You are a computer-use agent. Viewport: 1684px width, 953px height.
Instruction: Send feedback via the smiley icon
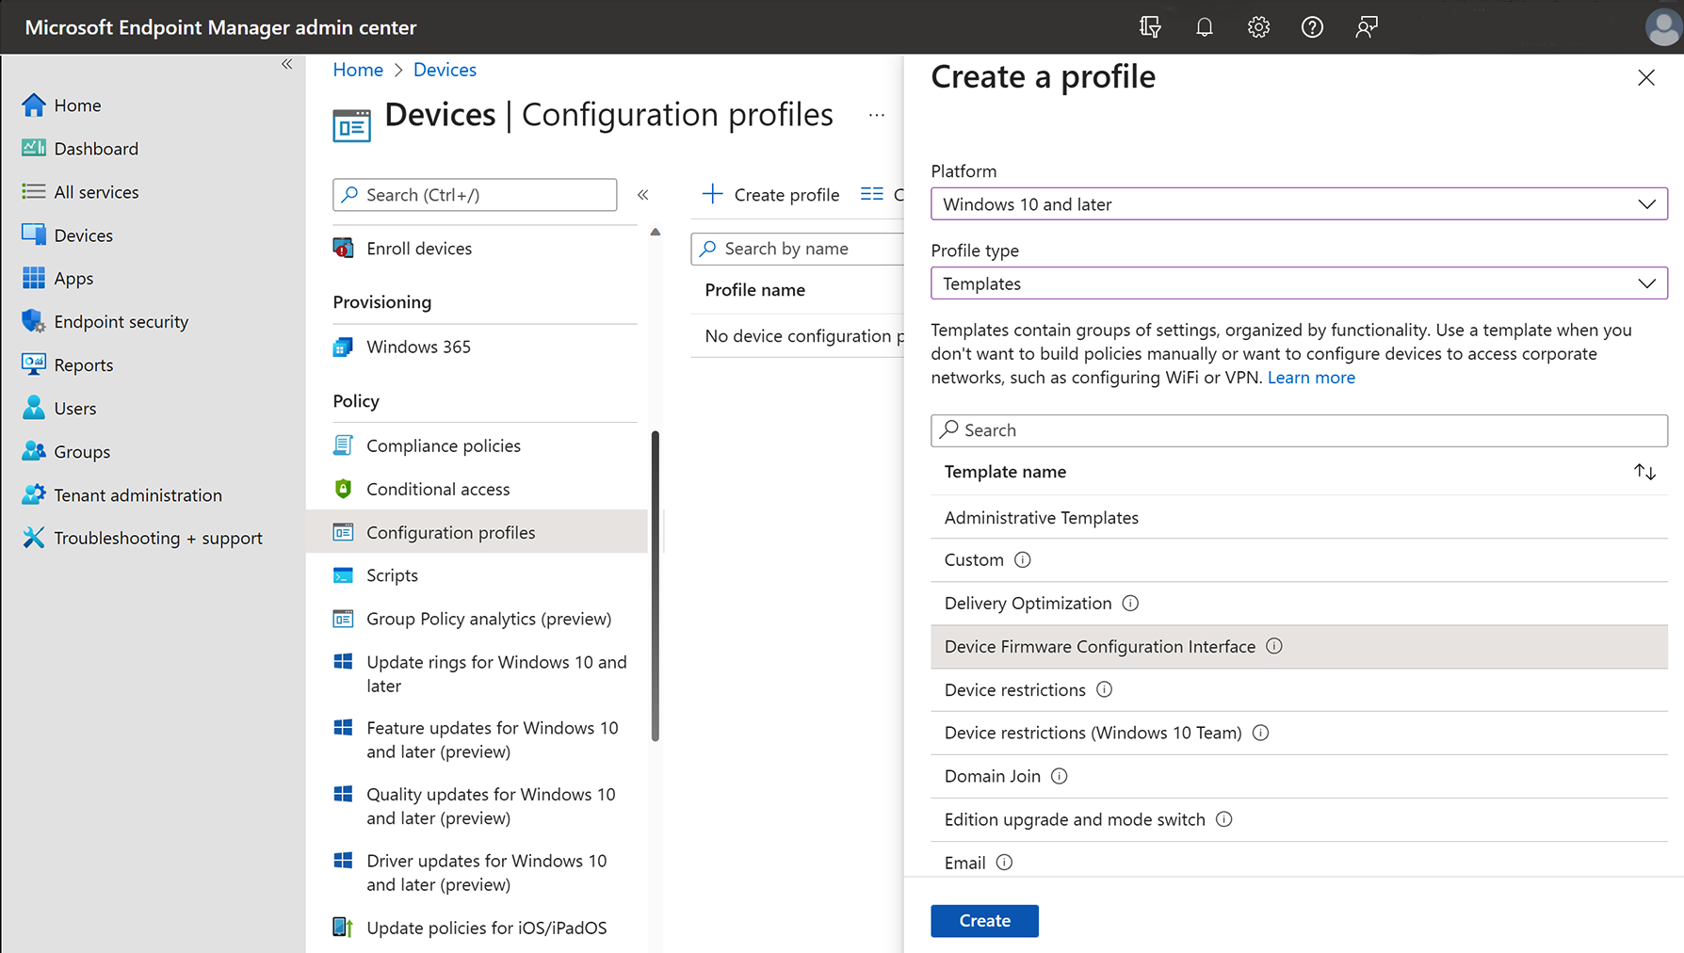pos(1366,26)
